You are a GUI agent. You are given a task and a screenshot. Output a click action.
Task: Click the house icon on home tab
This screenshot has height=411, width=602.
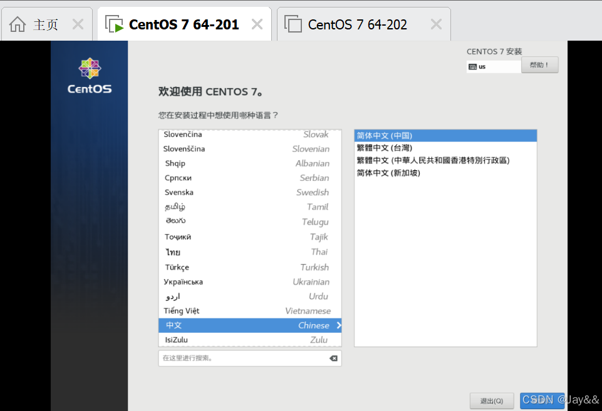coord(18,24)
